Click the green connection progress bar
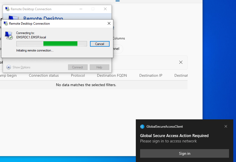 [60, 43]
